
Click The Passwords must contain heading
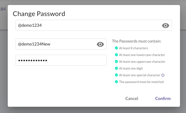point(136,41)
